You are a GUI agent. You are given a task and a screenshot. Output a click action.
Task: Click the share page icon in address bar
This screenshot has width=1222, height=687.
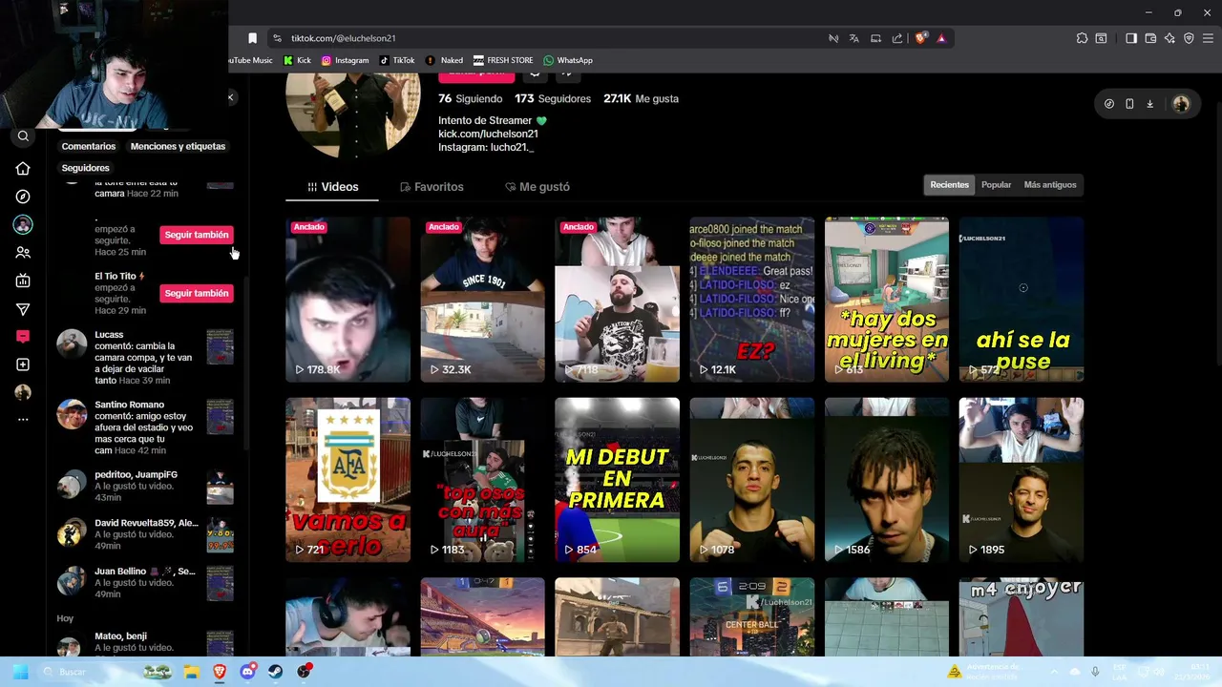coord(897,38)
